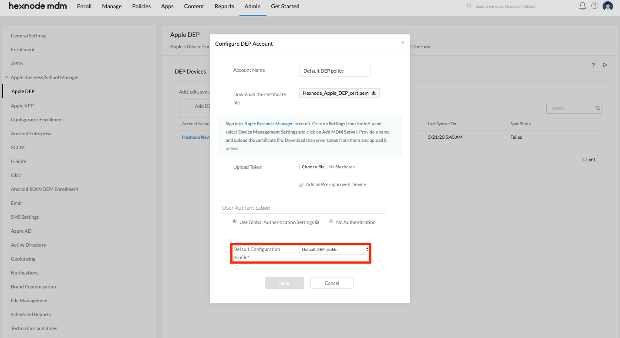Open Android Enterprise in sidebar
Image resolution: width=620 pixels, height=338 pixels.
(31, 134)
